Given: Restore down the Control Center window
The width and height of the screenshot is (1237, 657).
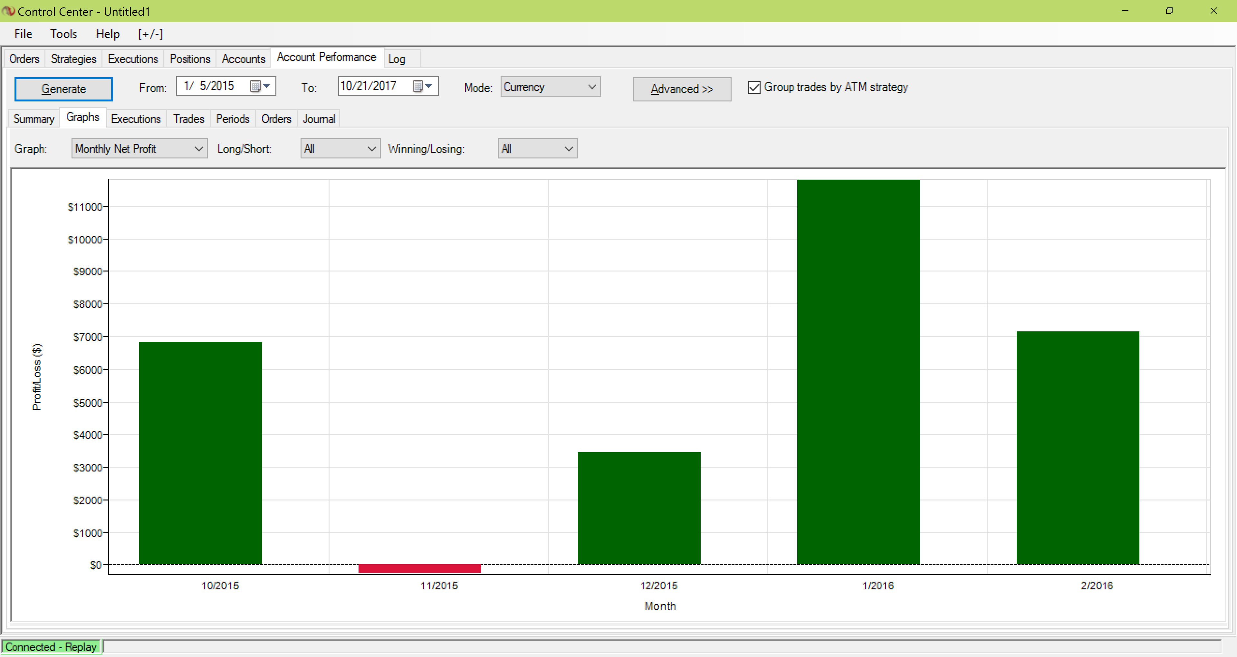Looking at the screenshot, I should pos(1169,11).
